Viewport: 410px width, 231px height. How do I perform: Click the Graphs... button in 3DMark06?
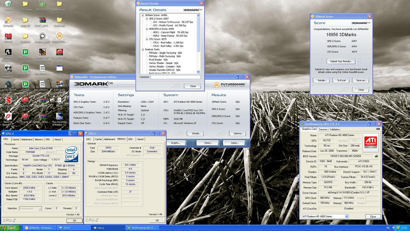175,143
